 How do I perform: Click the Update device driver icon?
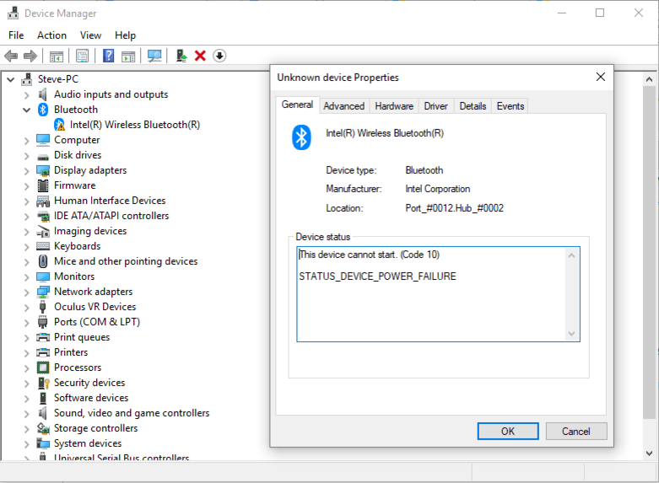click(181, 56)
